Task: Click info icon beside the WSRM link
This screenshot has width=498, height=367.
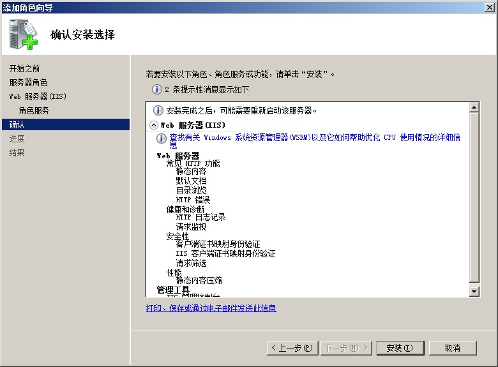Action: [x=162, y=139]
